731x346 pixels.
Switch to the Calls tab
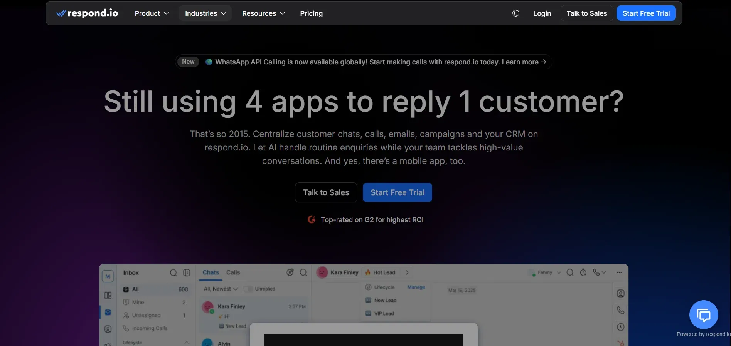point(233,272)
